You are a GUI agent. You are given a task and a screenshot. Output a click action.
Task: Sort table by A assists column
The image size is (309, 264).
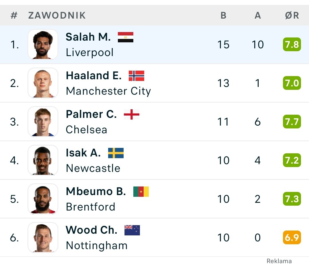258,15
